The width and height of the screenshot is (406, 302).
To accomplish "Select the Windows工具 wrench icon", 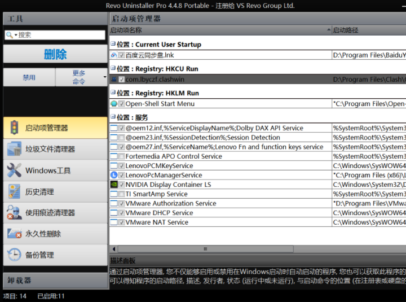I will [14, 170].
